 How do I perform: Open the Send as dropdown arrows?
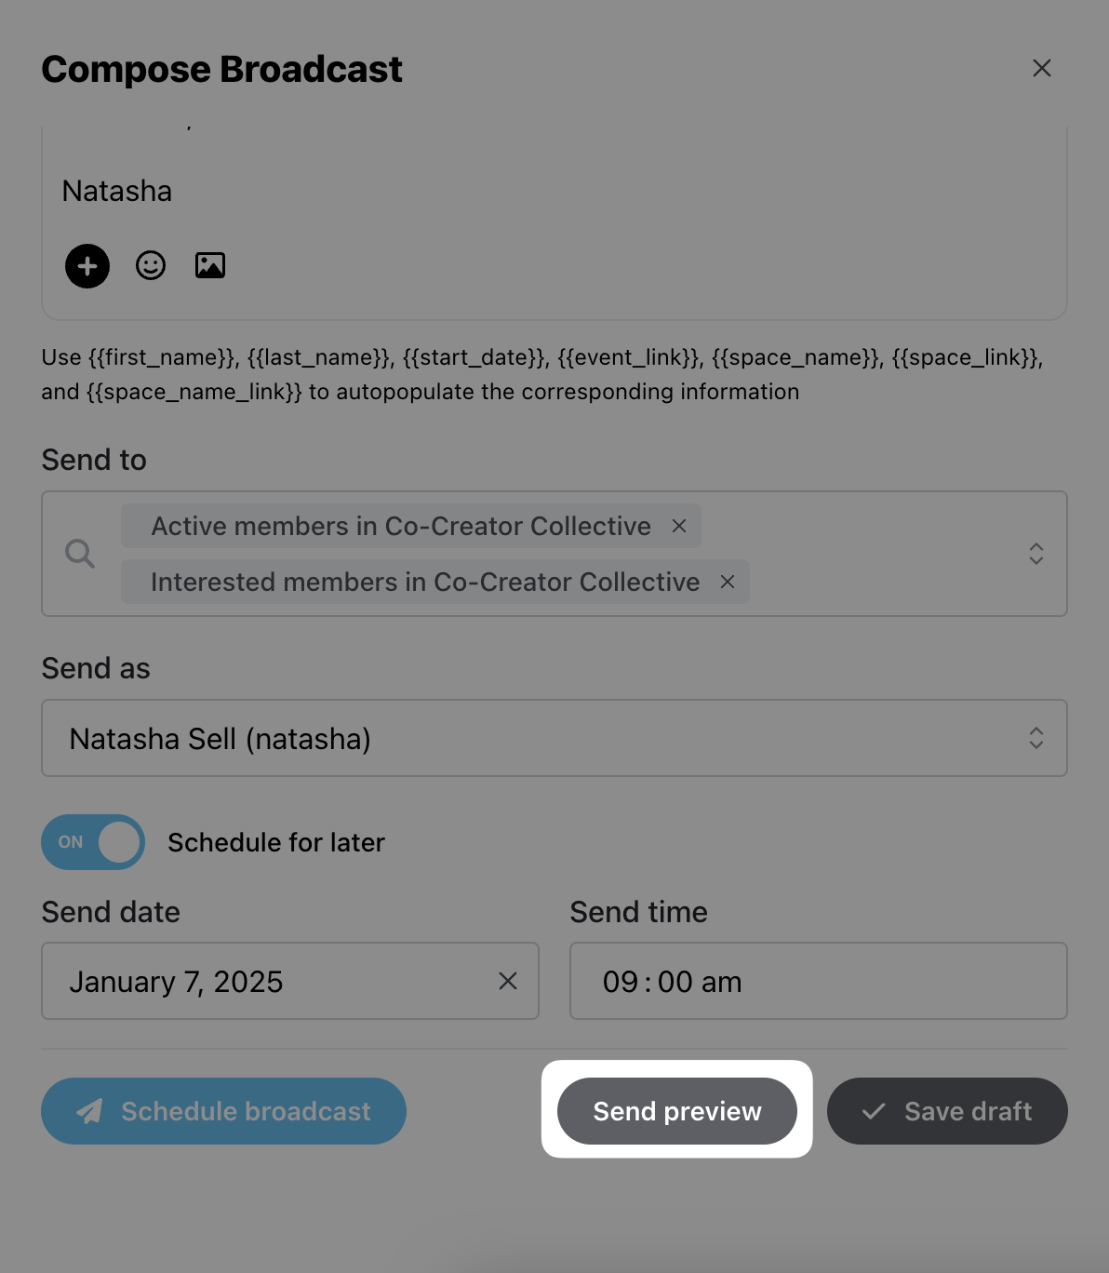[1036, 738]
